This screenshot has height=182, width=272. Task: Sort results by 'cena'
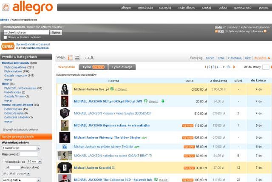click(221, 58)
